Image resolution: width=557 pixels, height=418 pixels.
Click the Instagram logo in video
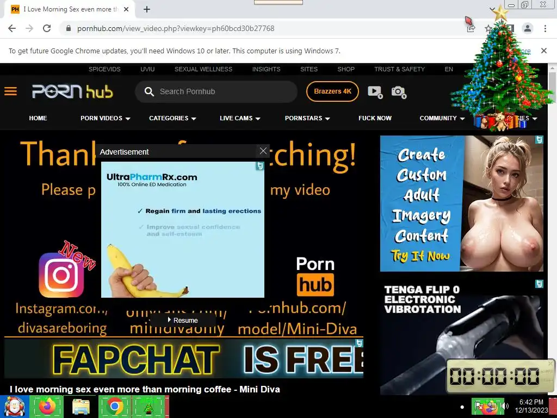click(x=61, y=275)
